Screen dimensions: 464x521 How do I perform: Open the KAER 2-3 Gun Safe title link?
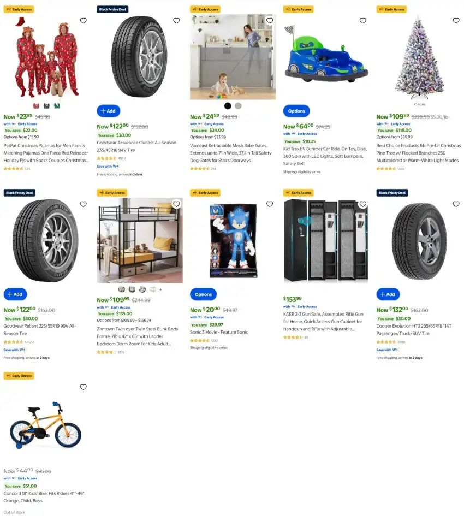coord(323,322)
